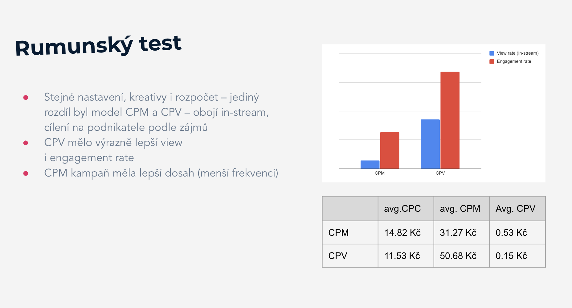572x308 pixels.
Task: Click the bullet text about CPM kampaň
Action: point(161,173)
